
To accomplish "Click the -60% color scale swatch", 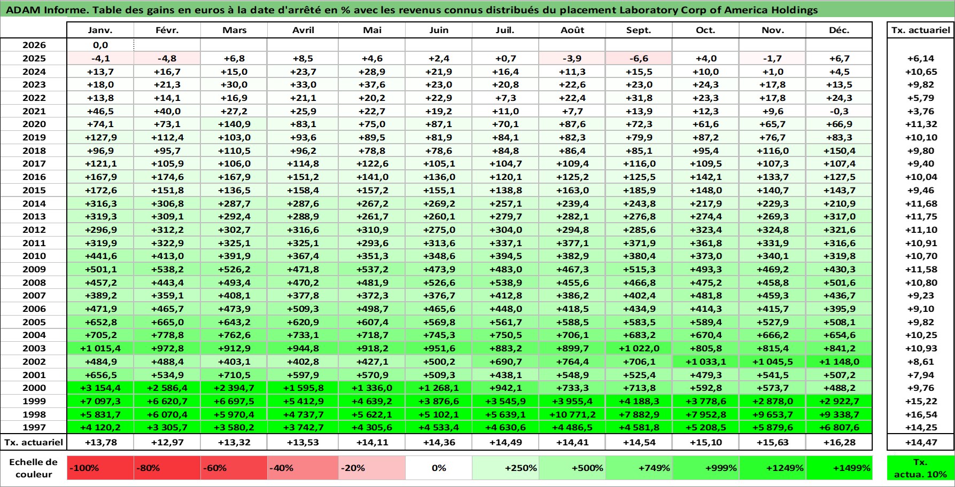I will click(234, 468).
